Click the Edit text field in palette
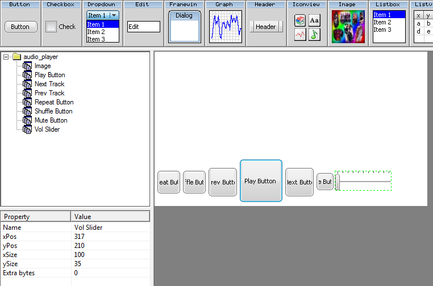433x286 pixels. click(143, 27)
